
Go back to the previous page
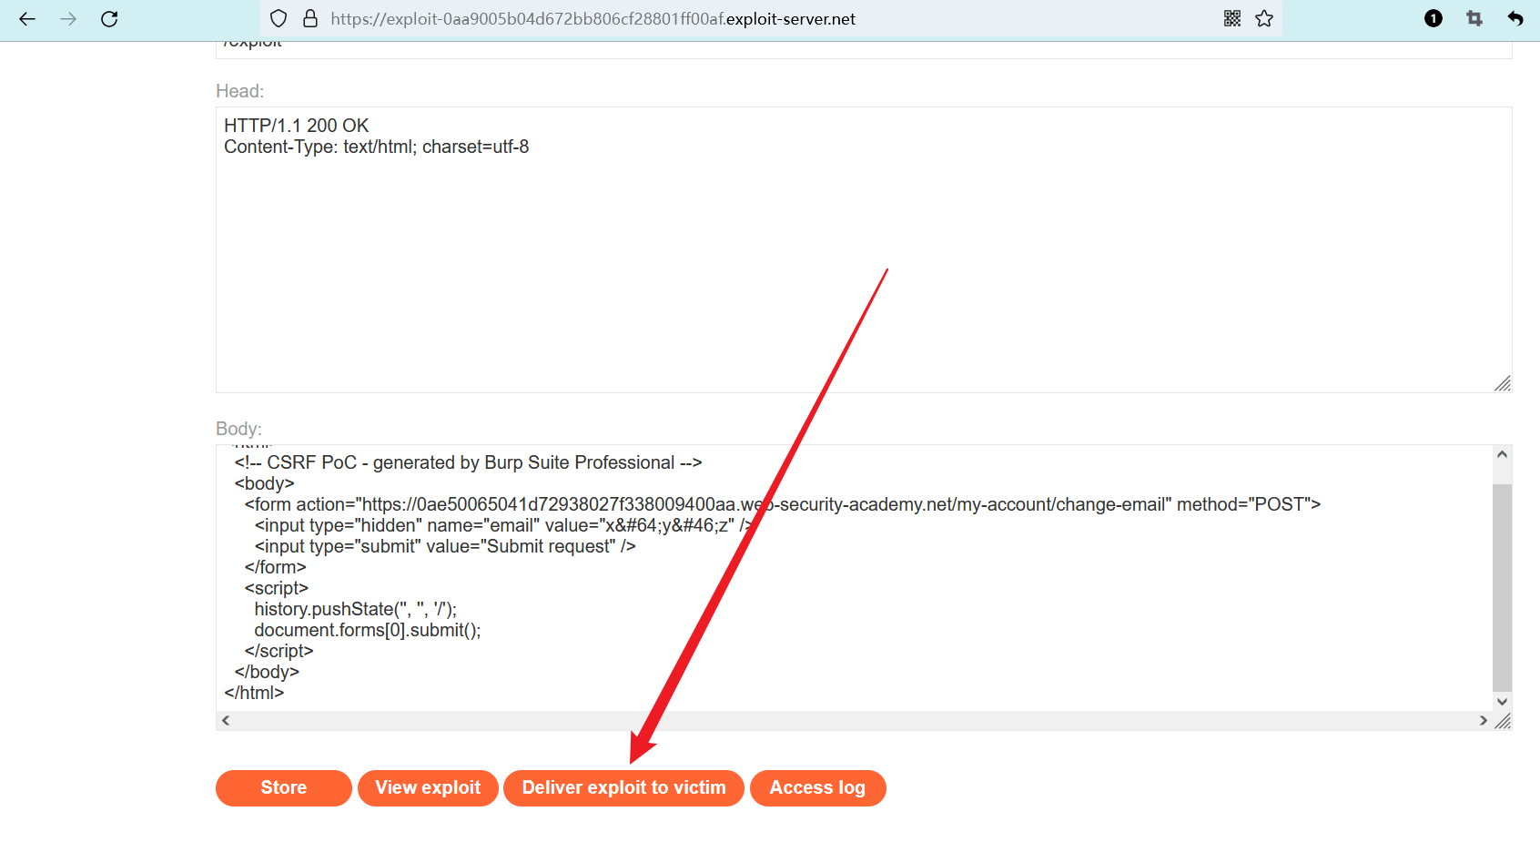pyautogui.click(x=27, y=18)
